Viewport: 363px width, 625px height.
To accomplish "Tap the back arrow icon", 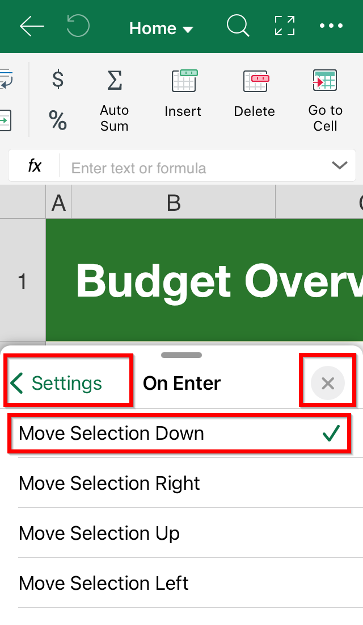I will pos(32,27).
